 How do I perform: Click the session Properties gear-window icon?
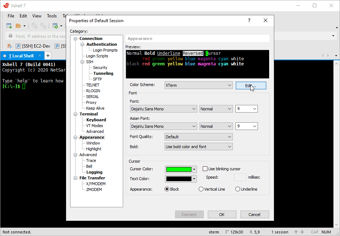click(56, 26)
